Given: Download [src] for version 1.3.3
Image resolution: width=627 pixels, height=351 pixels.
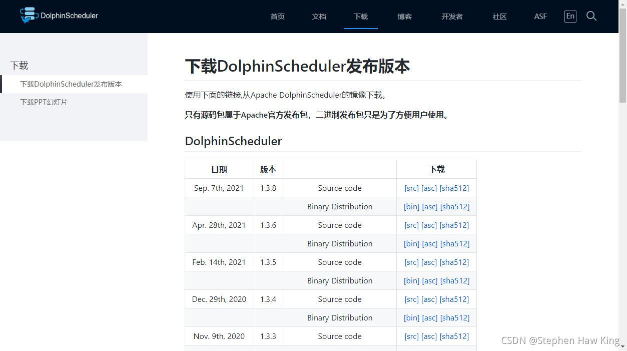Looking at the screenshot, I should click(x=412, y=336).
